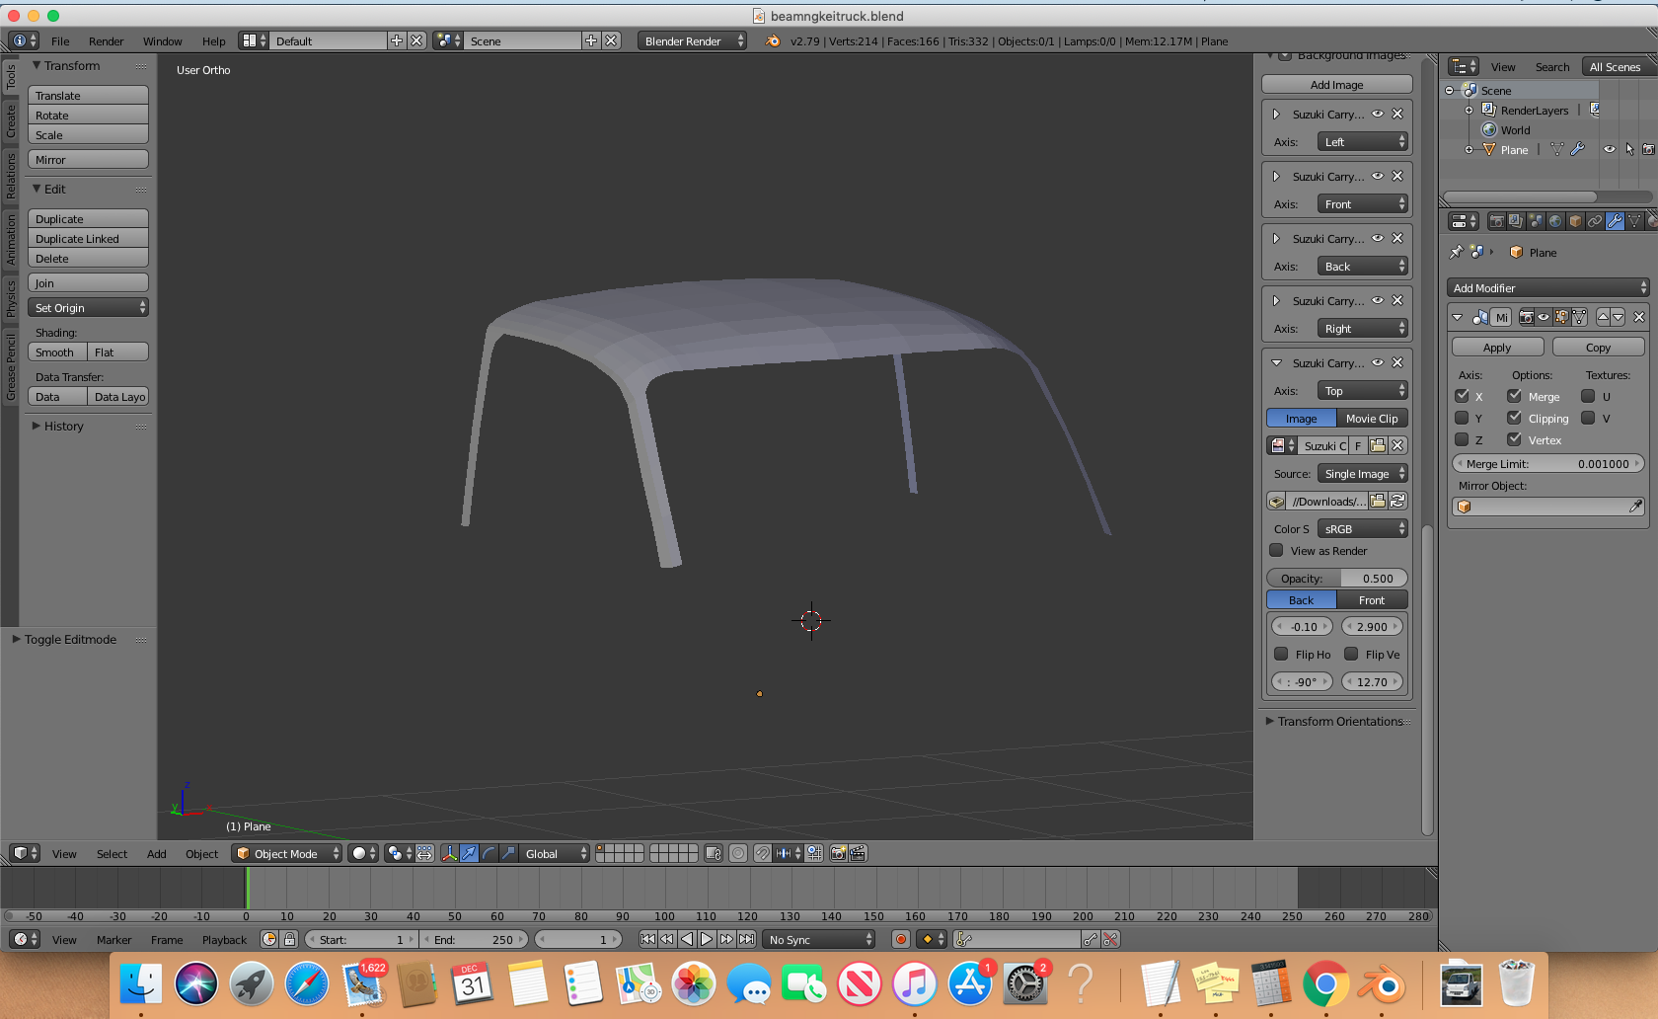Enable the Y axis mirror checkbox
1658x1019 pixels.
1463,418
